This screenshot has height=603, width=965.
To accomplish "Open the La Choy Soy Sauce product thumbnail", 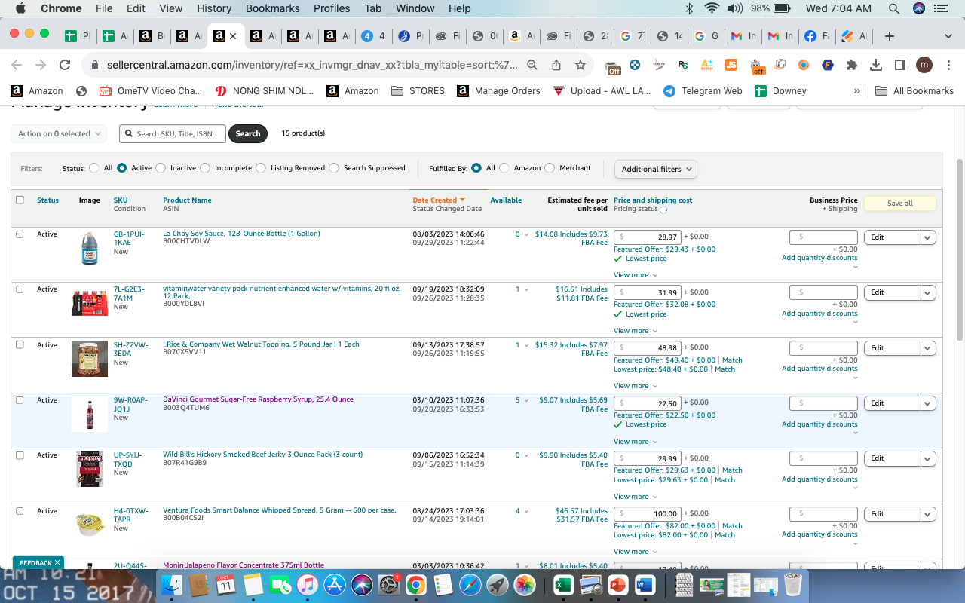I will tap(90, 248).
